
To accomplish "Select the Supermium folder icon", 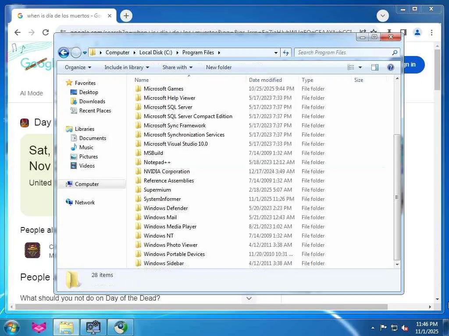I will pyautogui.click(x=138, y=190).
